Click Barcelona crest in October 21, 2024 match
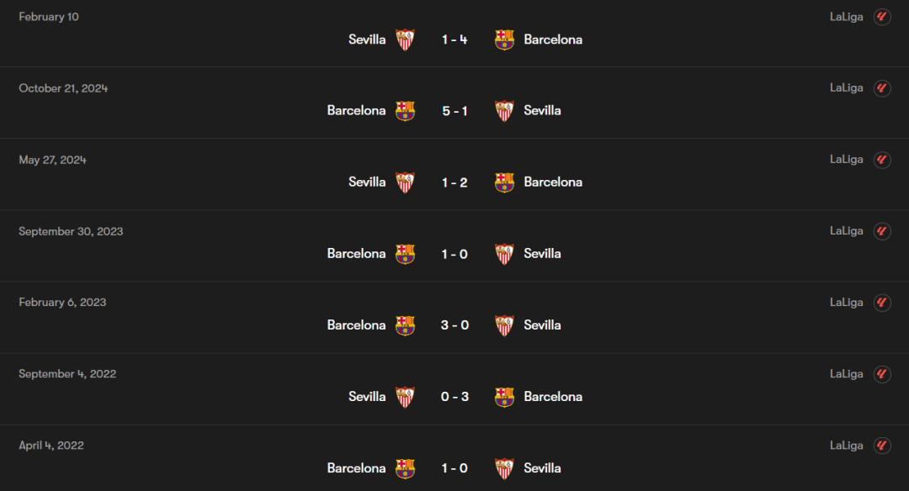Screen dimensions: 909x491 pos(405,111)
